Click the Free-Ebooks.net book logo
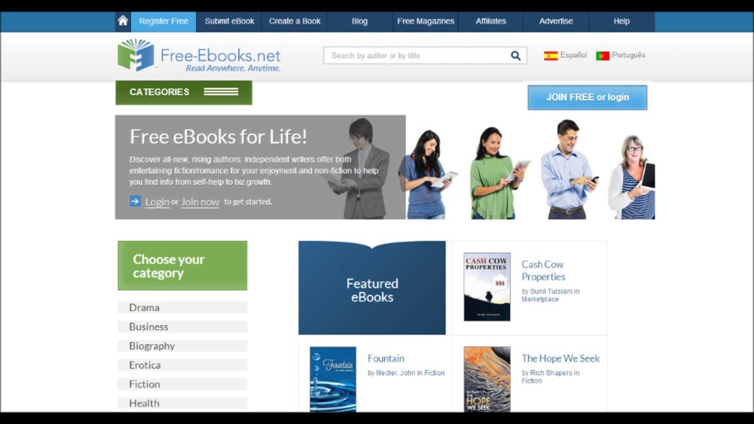754x424 pixels. tap(135, 55)
